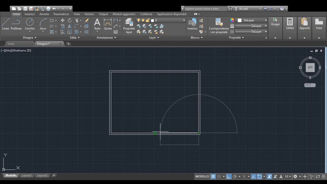327x184 pixels.
Task: Activate the Mirror (Specchio) tool
Action: coord(69,26)
